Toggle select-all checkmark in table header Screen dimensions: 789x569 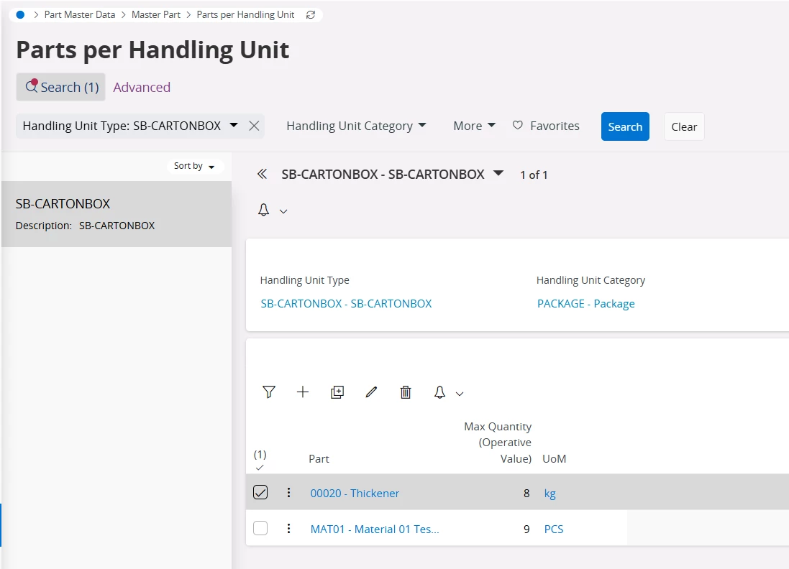tap(260, 468)
